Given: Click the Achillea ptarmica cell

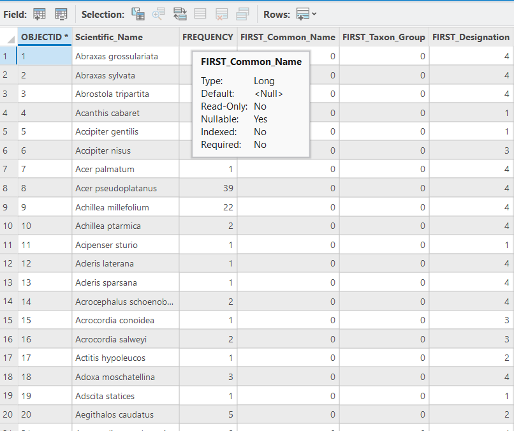Looking at the screenshot, I should click(x=126, y=226).
